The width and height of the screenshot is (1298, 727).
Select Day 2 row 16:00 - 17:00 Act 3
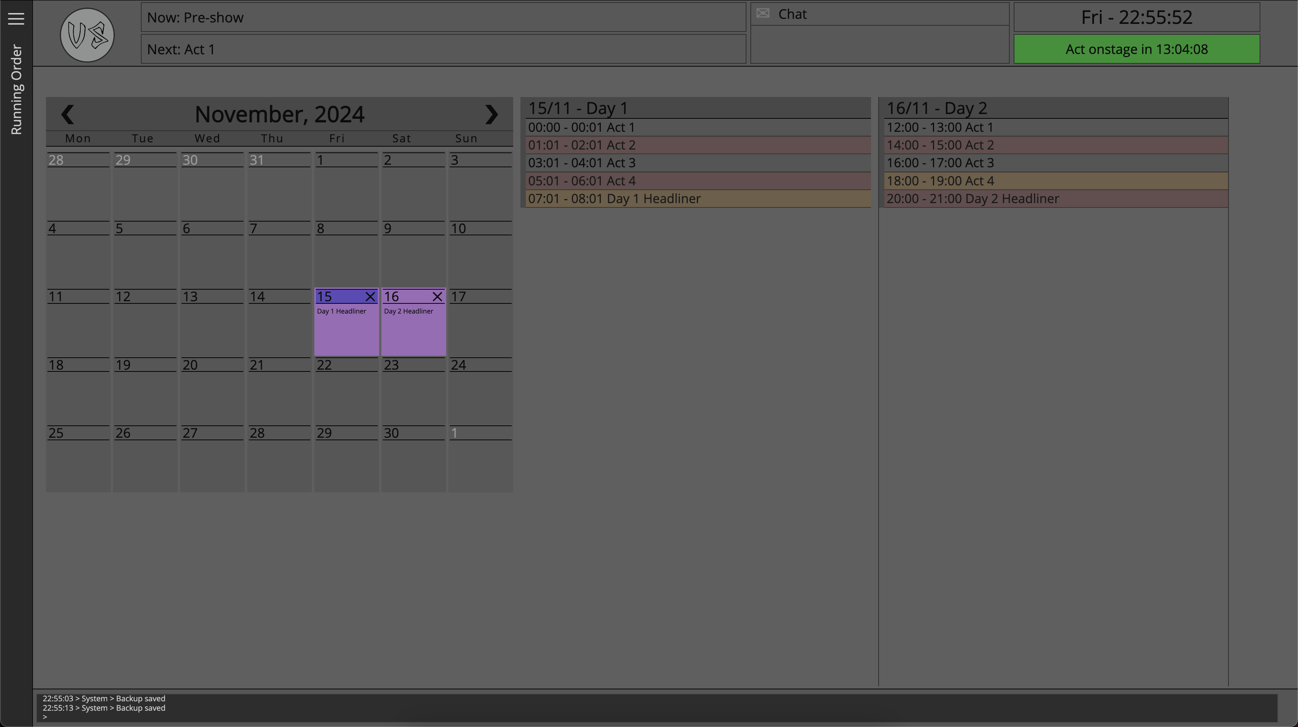[1056, 163]
